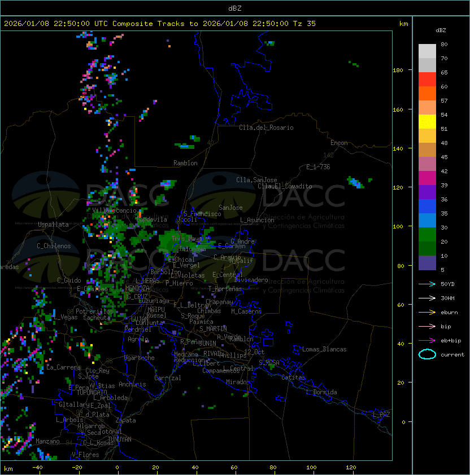
Task: Click the Manzano label
Action: [47, 441]
